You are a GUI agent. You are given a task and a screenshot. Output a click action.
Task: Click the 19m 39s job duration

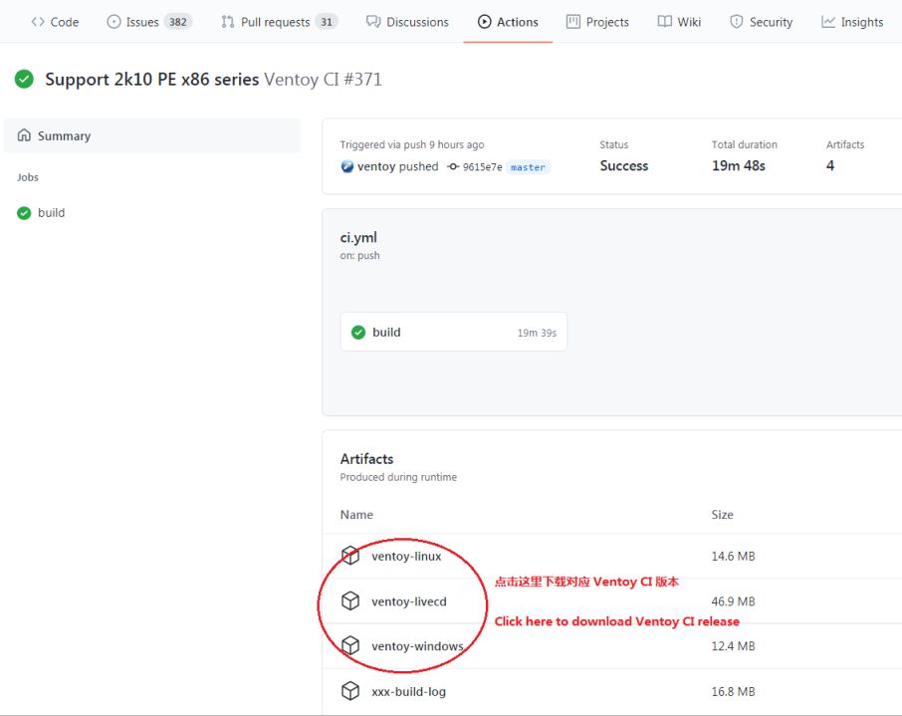537,333
